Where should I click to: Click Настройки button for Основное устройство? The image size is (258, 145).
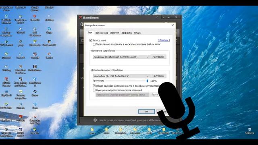click(158, 57)
